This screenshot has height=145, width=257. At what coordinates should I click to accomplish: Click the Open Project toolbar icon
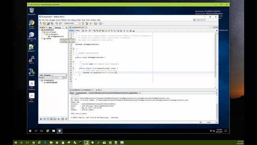pyautogui.click(x=48, y=23)
